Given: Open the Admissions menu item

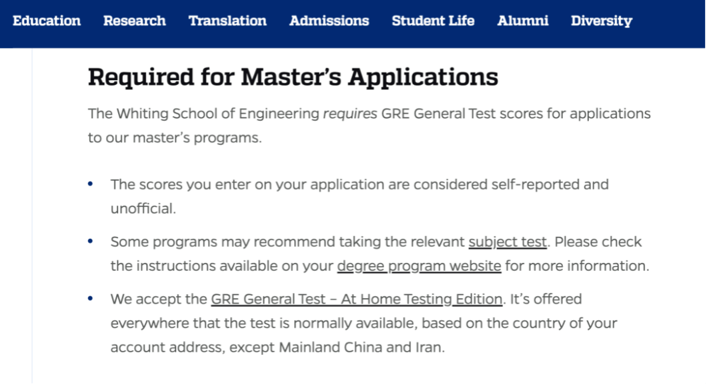Looking at the screenshot, I should point(329,21).
